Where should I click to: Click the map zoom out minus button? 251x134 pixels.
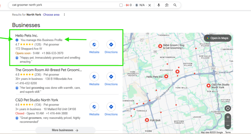click(x=228, y=125)
